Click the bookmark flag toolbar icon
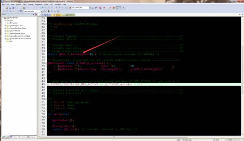 (42, 8)
